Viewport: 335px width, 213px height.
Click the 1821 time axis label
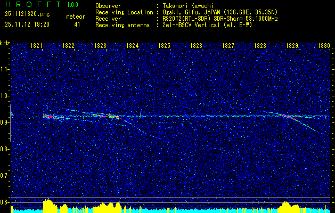click(36, 46)
